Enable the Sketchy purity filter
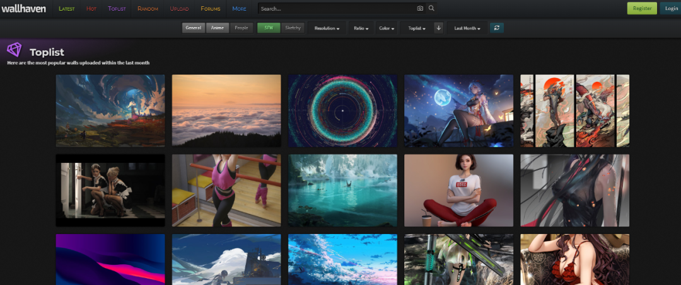Screen dimensions: 681x285 click(293, 28)
